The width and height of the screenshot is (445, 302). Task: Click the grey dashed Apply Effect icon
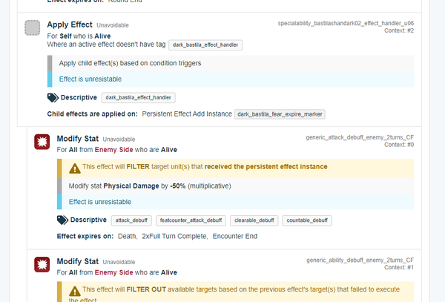coord(33,28)
